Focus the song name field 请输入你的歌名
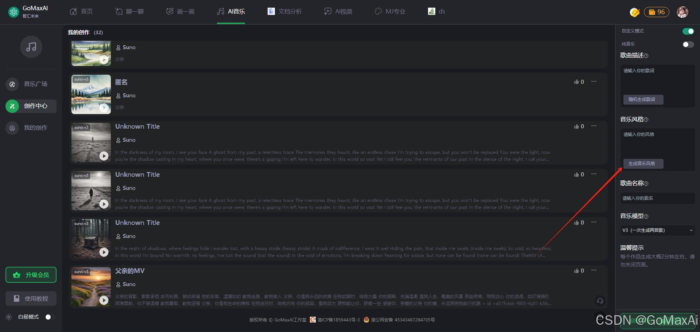 [658, 198]
